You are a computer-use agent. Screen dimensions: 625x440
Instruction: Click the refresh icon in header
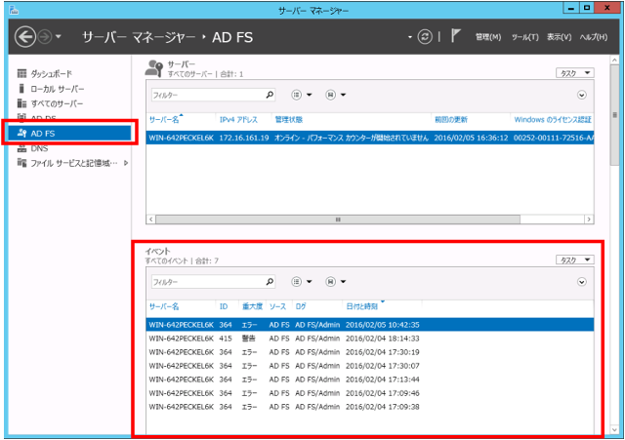click(x=425, y=37)
